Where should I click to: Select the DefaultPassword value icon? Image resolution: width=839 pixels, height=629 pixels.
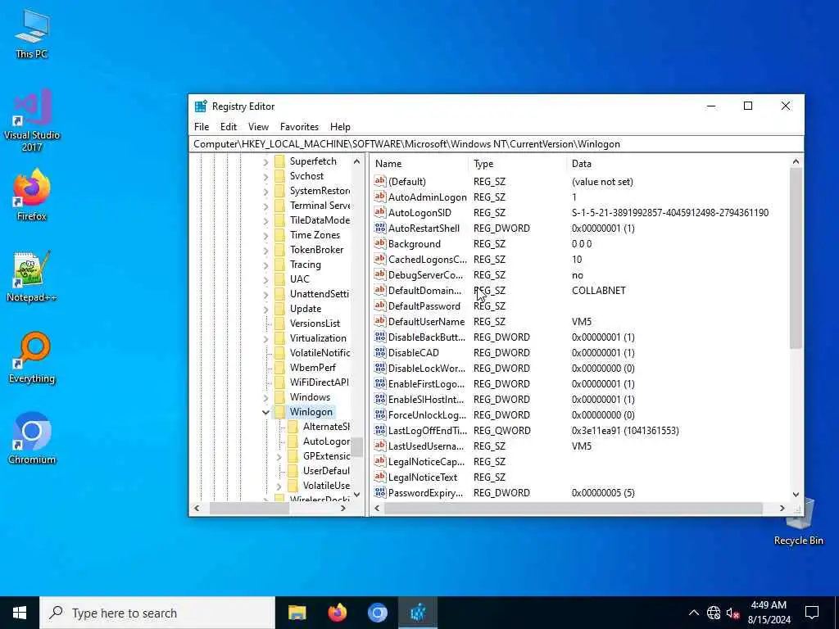pyautogui.click(x=380, y=306)
